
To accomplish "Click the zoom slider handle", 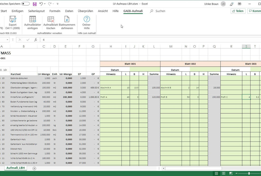I will (249, 173).
